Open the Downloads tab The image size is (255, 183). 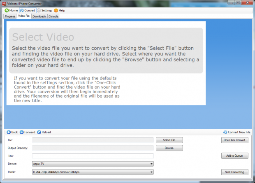(x=39, y=16)
